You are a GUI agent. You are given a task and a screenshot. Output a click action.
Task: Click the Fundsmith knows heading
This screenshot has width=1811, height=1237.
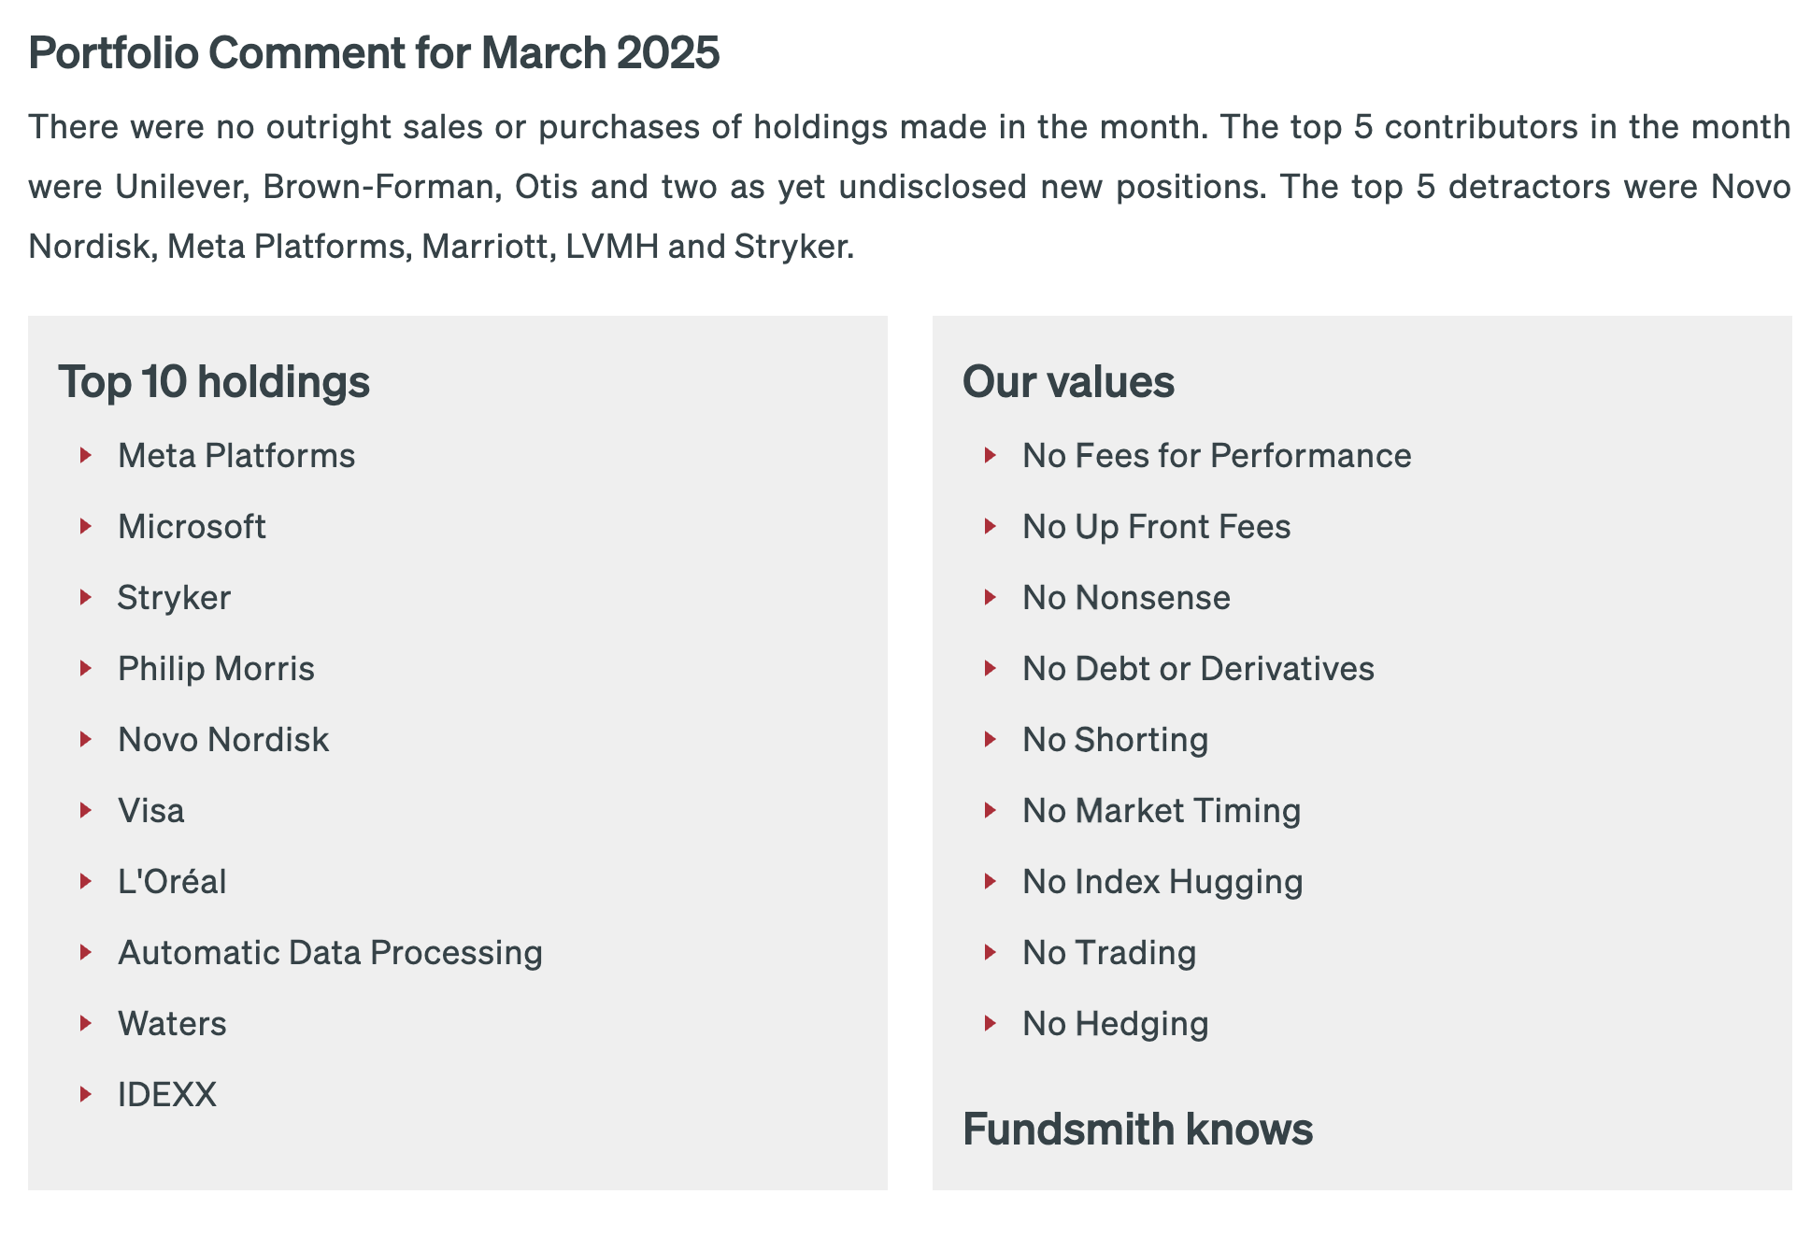click(1137, 1129)
